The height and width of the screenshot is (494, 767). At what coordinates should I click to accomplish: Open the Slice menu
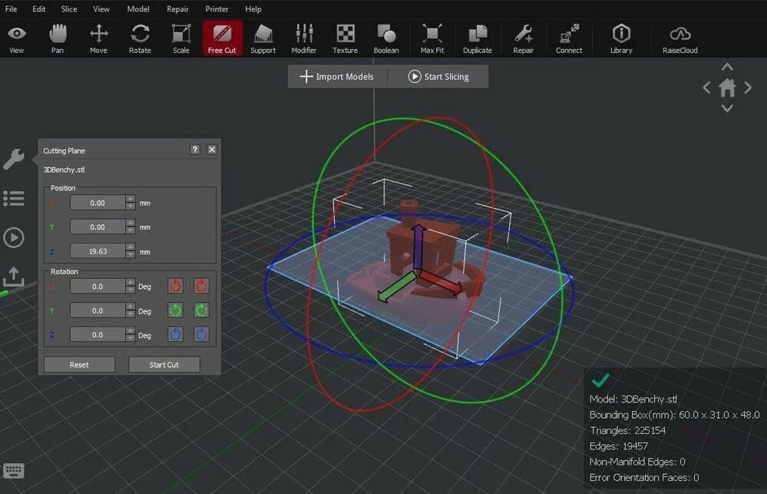point(69,9)
